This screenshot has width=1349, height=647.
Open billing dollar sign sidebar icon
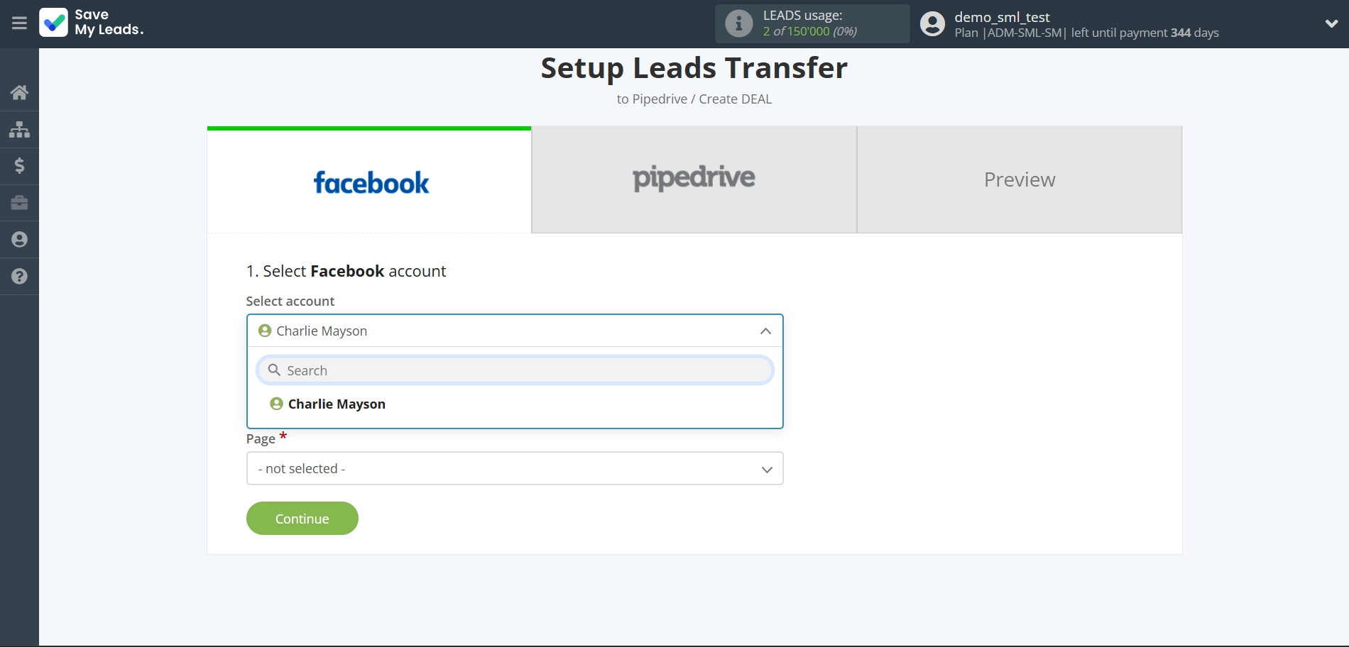[19, 166]
